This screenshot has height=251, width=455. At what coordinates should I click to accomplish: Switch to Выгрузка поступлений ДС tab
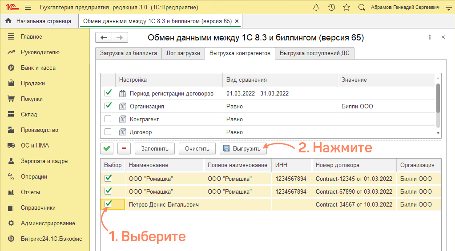(314, 53)
